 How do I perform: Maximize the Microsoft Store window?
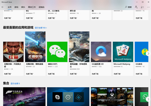click(x=143, y=2)
